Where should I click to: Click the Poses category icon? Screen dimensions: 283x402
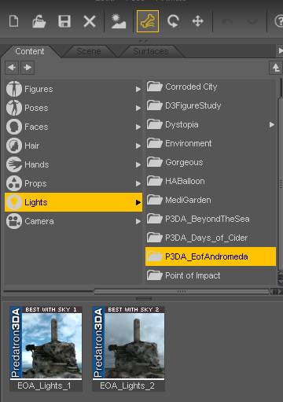click(14, 108)
